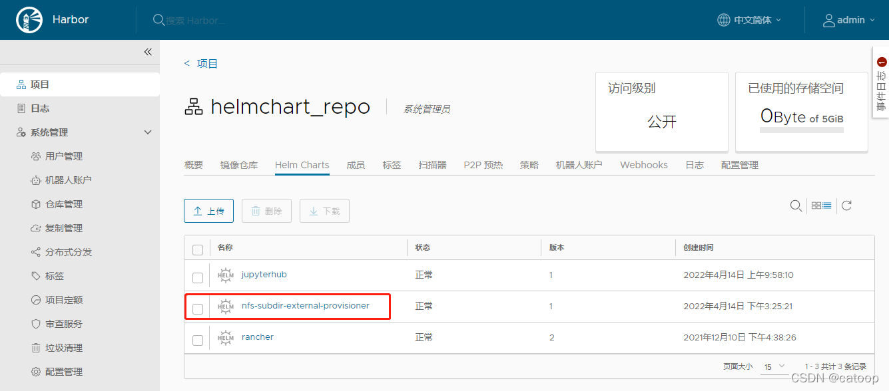Open the rancher chart link
The image size is (889, 391).
click(258, 336)
